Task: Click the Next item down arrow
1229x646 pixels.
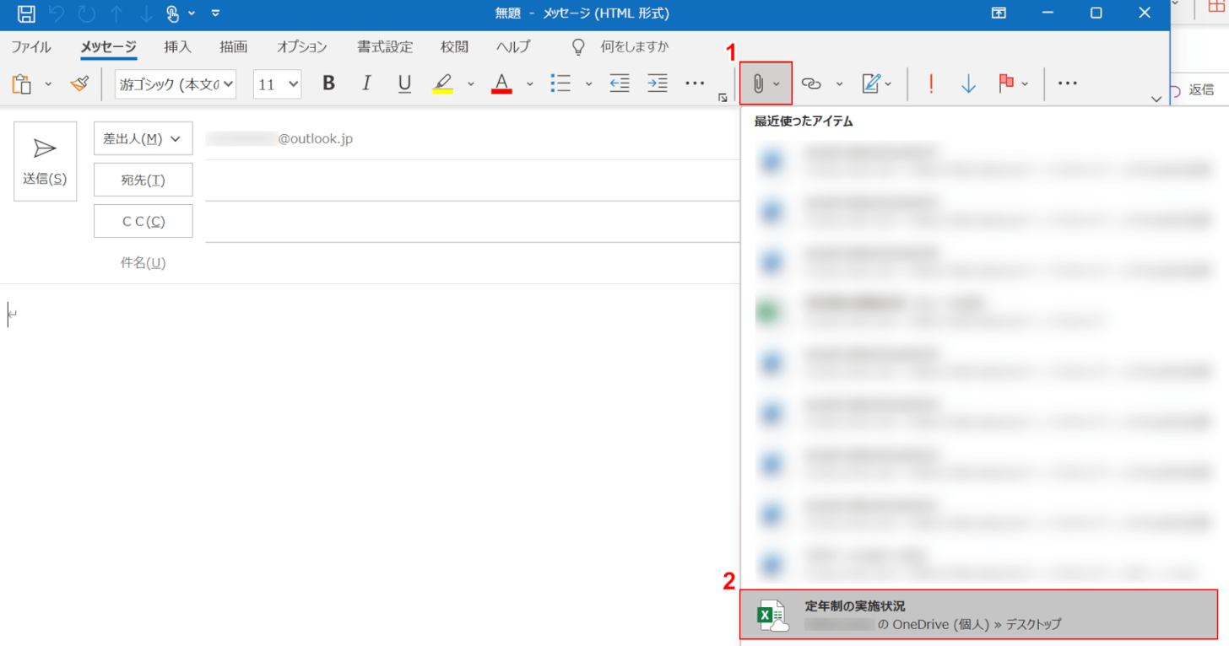Action: (x=145, y=13)
